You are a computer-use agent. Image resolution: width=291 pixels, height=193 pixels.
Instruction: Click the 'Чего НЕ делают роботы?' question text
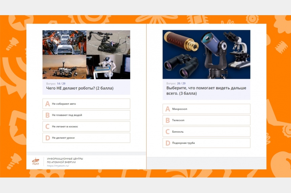[x=80, y=88]
